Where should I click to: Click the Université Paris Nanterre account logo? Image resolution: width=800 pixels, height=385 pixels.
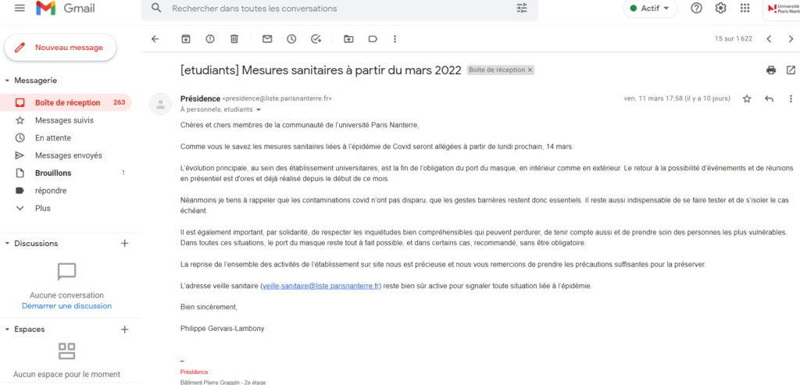tap(783, 8)
